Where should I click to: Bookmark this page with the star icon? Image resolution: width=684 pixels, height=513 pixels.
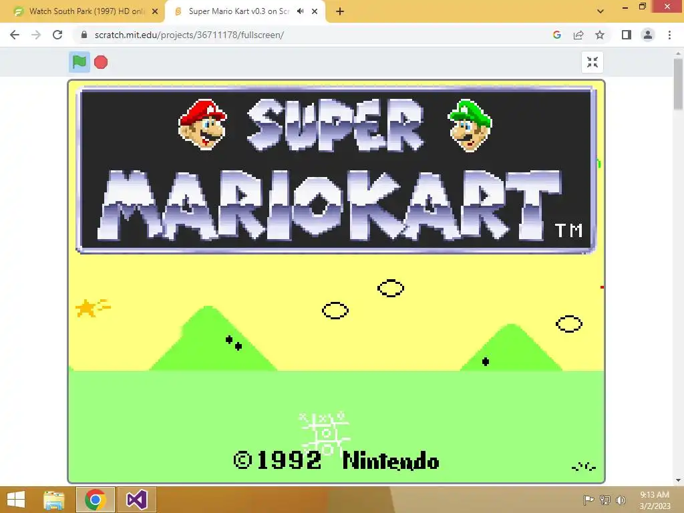pyautogui.click(x=600, y=35)
